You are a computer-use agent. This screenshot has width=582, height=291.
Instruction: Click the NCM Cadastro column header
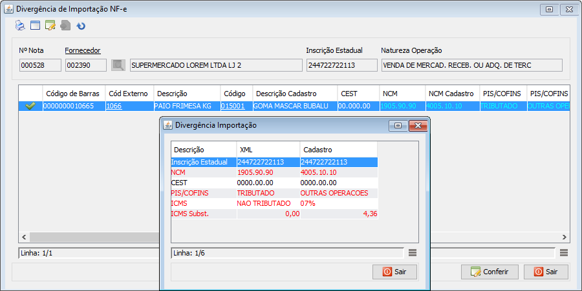(x=453, y=94)
